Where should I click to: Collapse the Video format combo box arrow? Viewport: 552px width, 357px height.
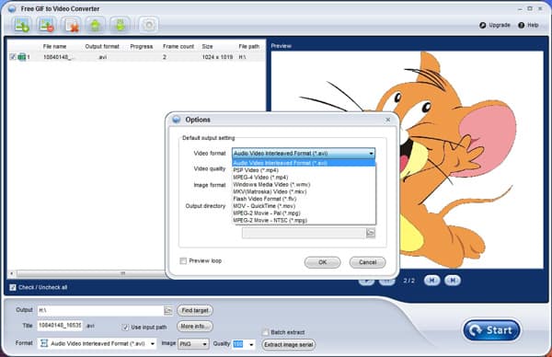point(371,154)
